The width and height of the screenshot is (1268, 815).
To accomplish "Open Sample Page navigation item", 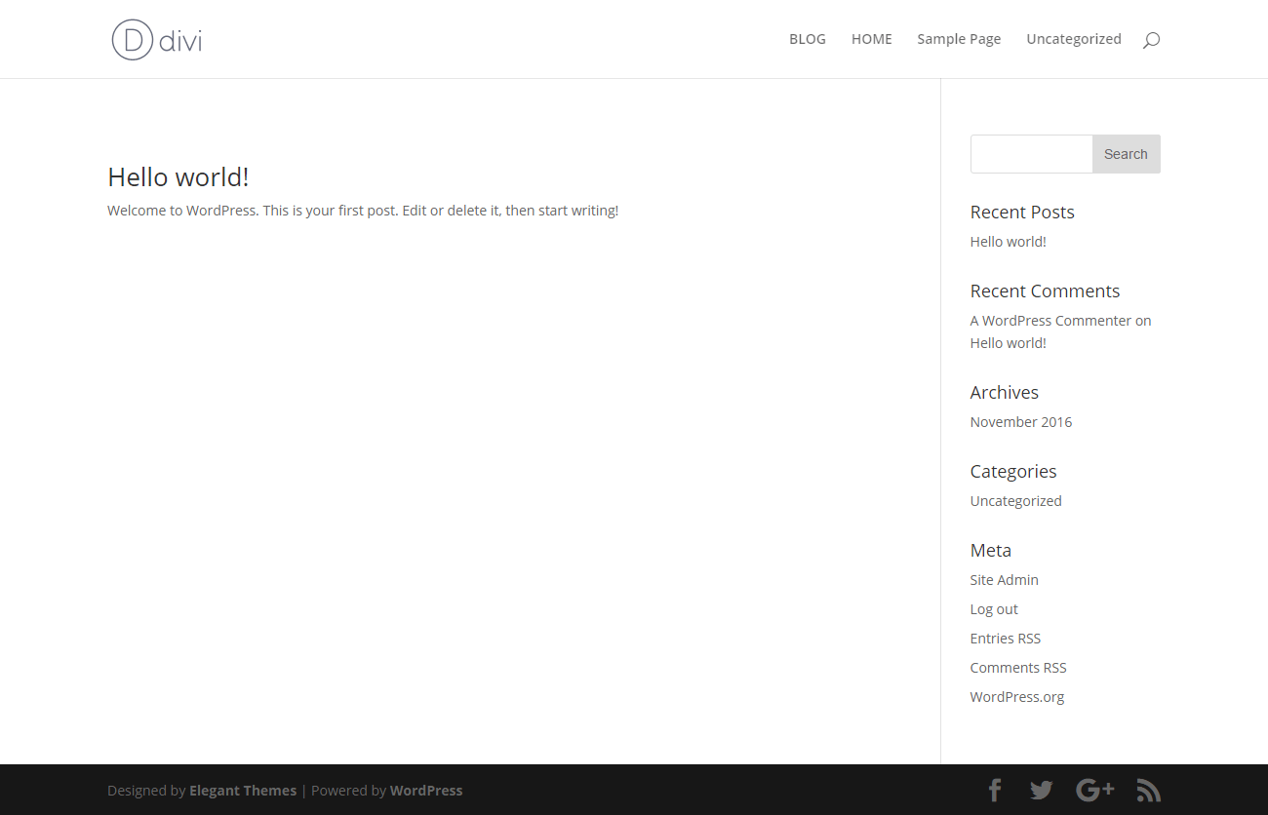I will [x=959, y=39].
